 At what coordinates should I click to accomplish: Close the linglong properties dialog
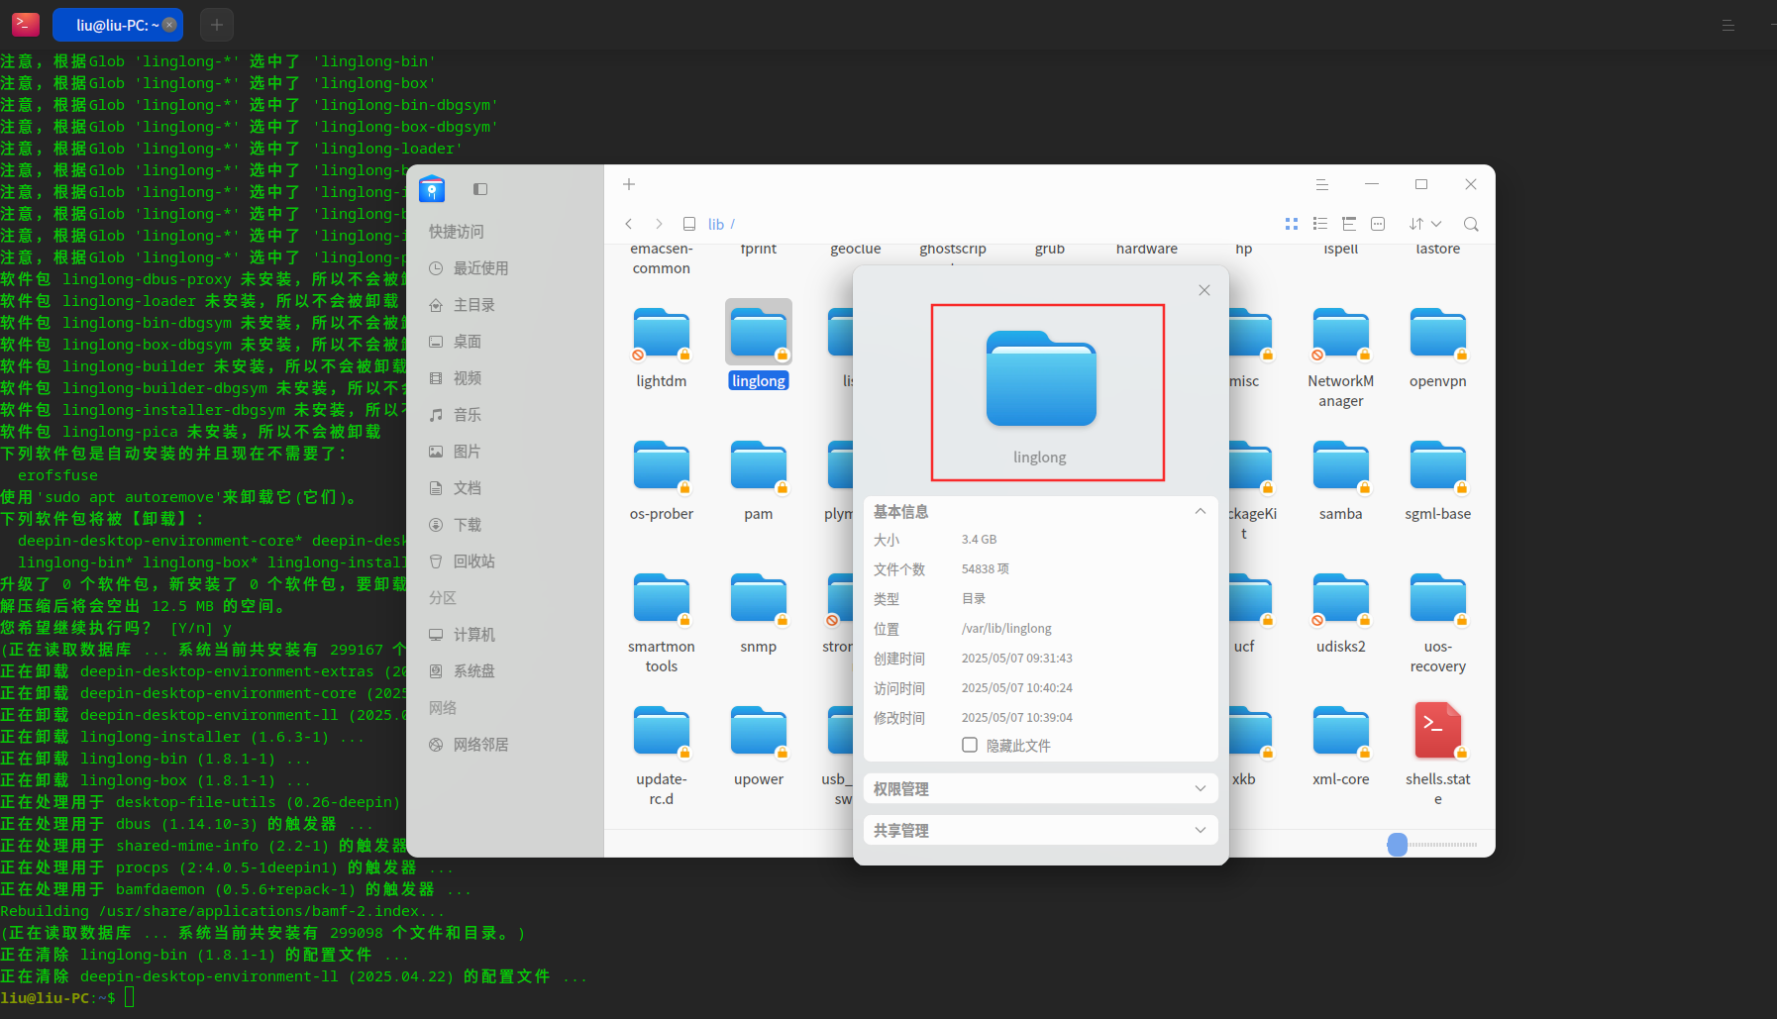pos(1204,290)
